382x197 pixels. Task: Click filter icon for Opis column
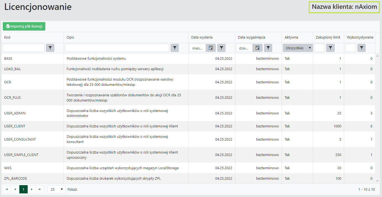175,48
